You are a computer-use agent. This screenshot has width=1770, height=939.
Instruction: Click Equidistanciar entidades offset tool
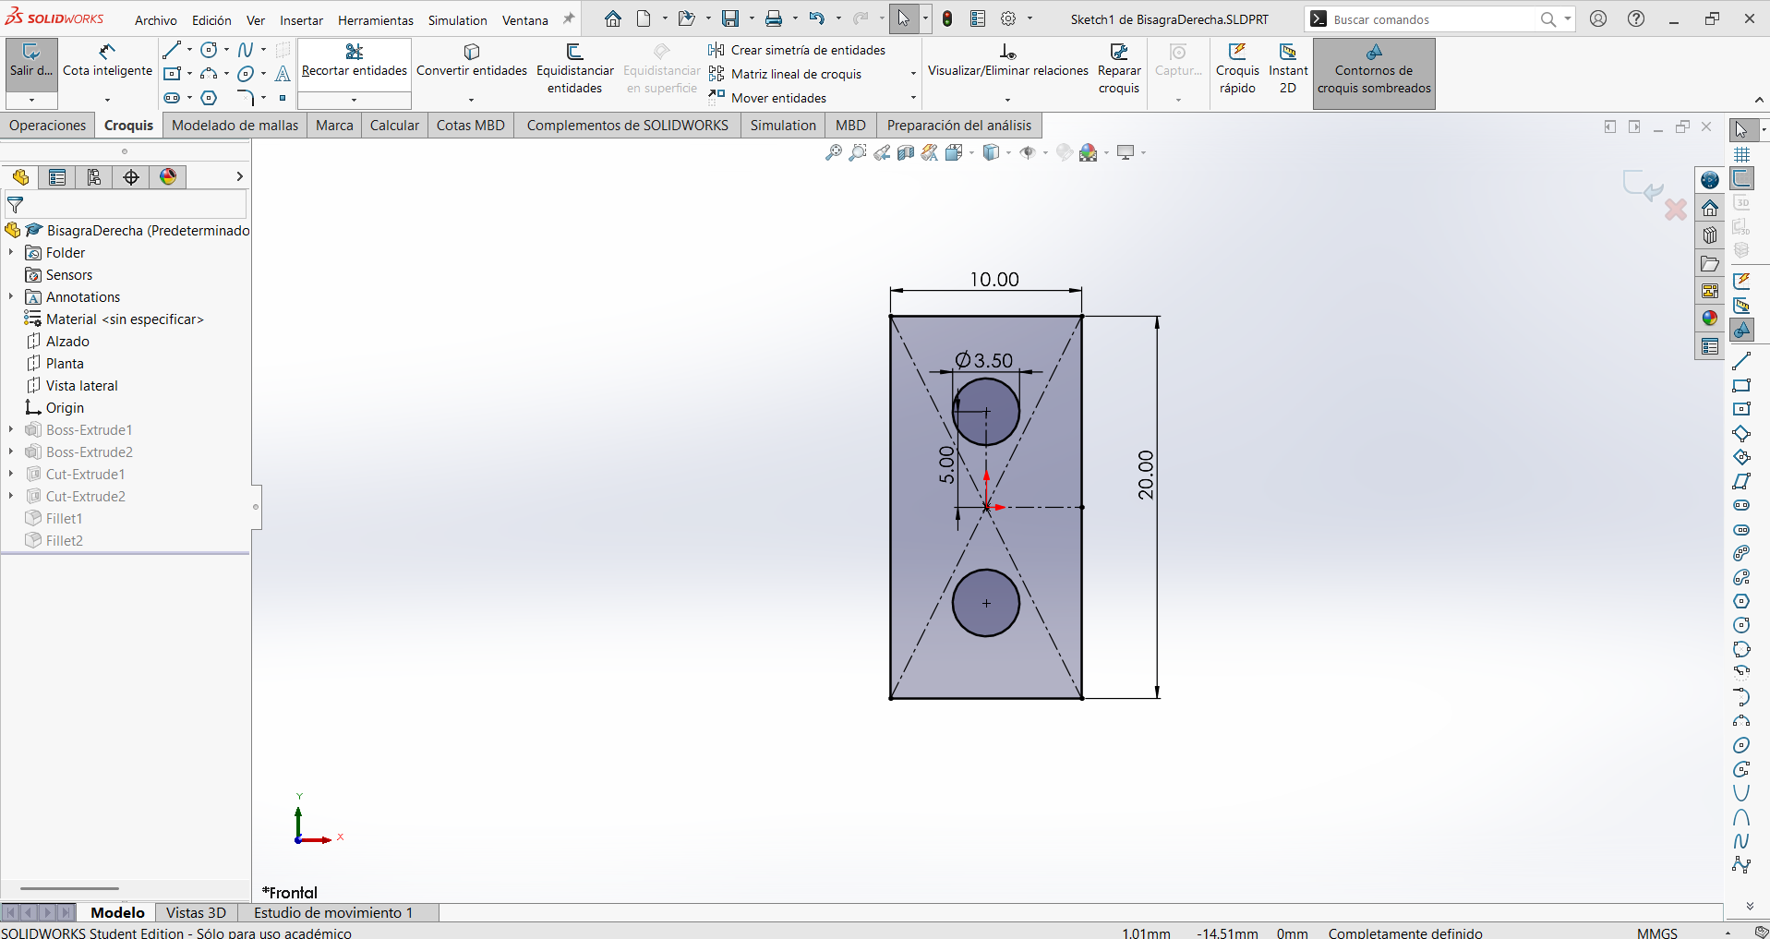click(574, 69)
